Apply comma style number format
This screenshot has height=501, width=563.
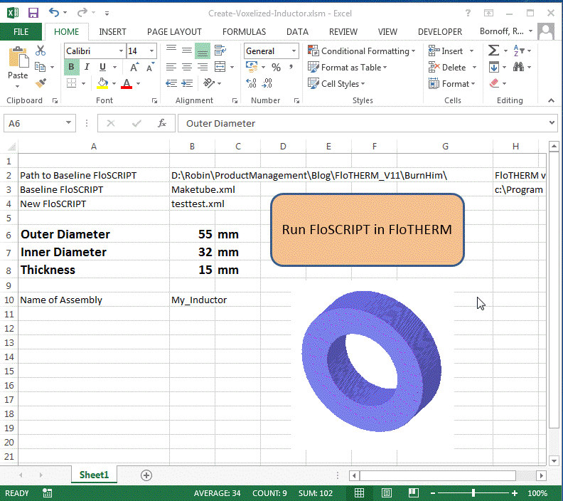click(x=291, y=67)
